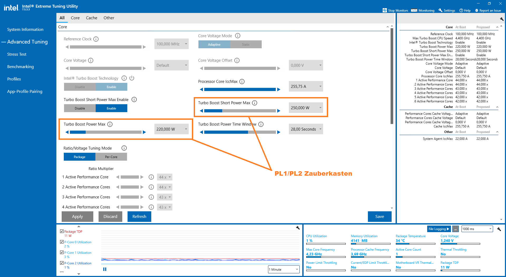Click Processor Core IccMax slider track

[240, 89]
